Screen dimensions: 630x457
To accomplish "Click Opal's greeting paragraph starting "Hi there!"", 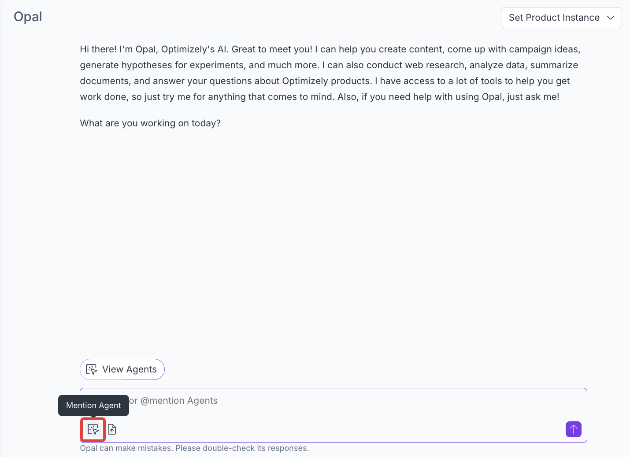I will 330,73.
